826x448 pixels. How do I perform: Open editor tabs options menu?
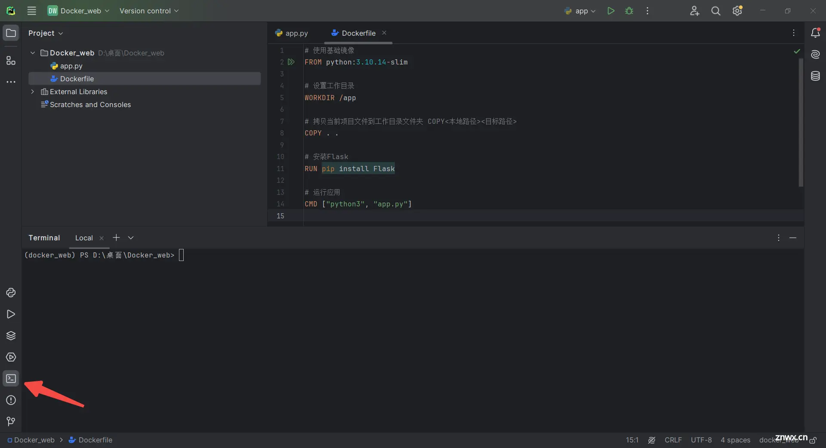[x=794, y=33]
